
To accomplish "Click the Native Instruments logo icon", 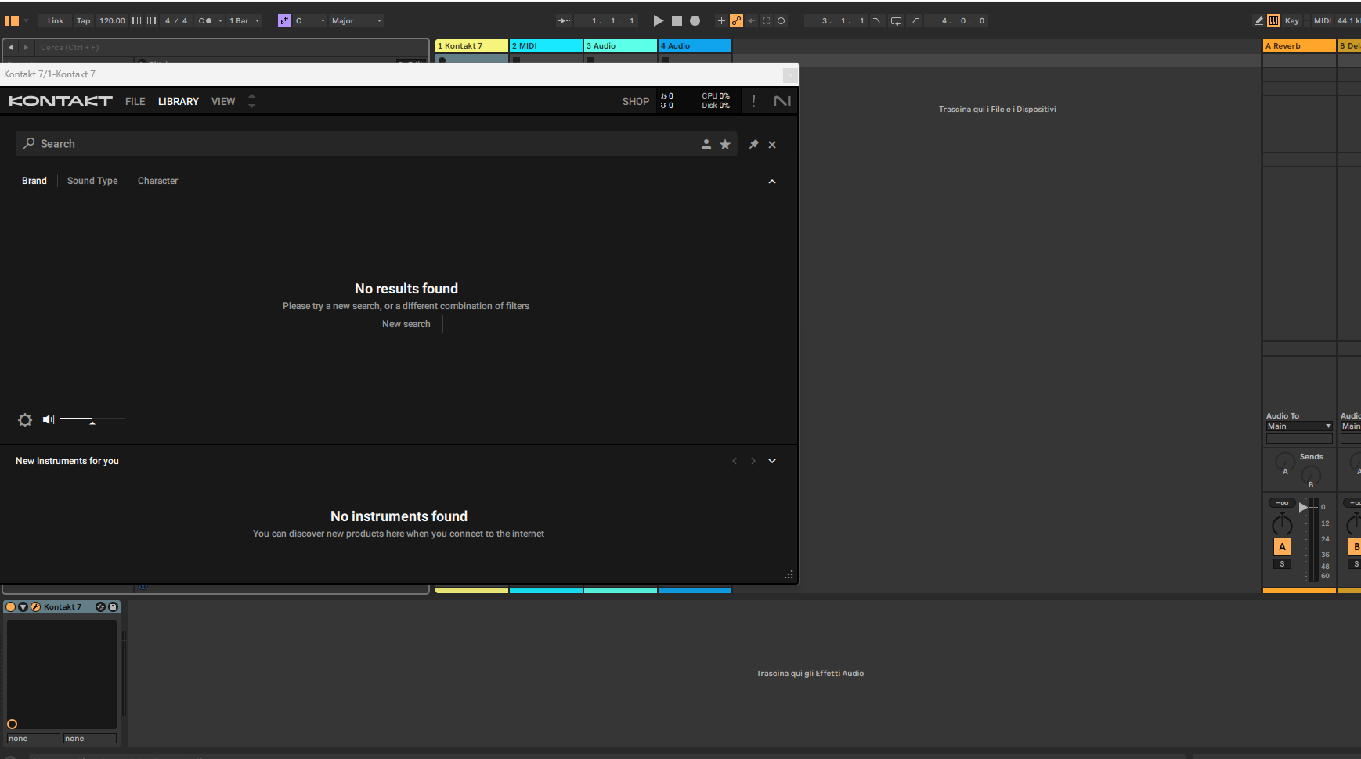I will pos(782,101).
